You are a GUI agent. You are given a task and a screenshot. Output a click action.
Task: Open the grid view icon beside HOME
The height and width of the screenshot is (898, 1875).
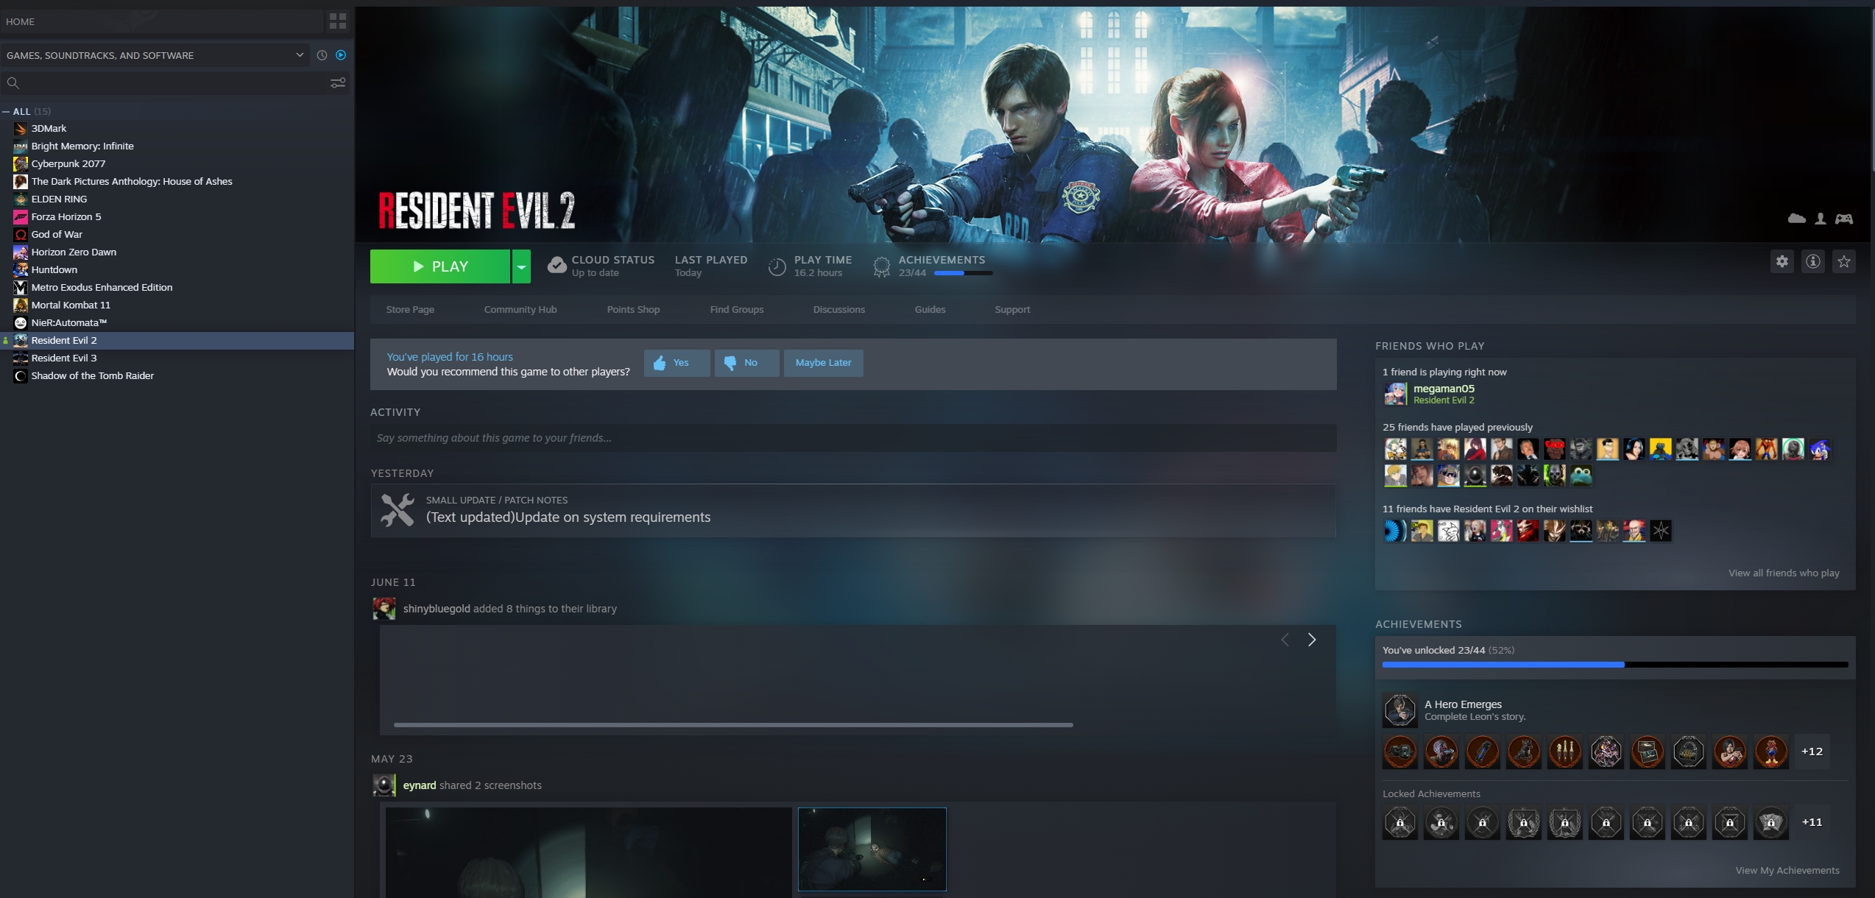click(x=338, y=21)
